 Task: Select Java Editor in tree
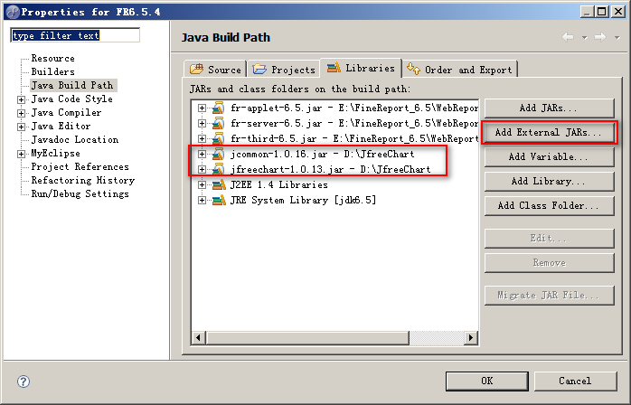coord(61,127)
